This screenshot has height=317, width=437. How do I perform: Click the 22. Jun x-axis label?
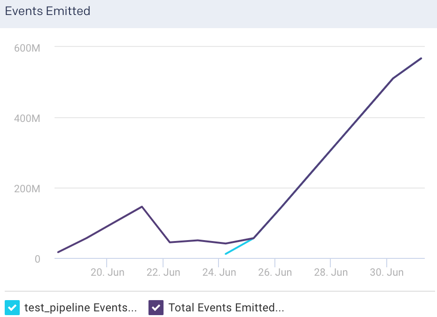coord(164,272)
